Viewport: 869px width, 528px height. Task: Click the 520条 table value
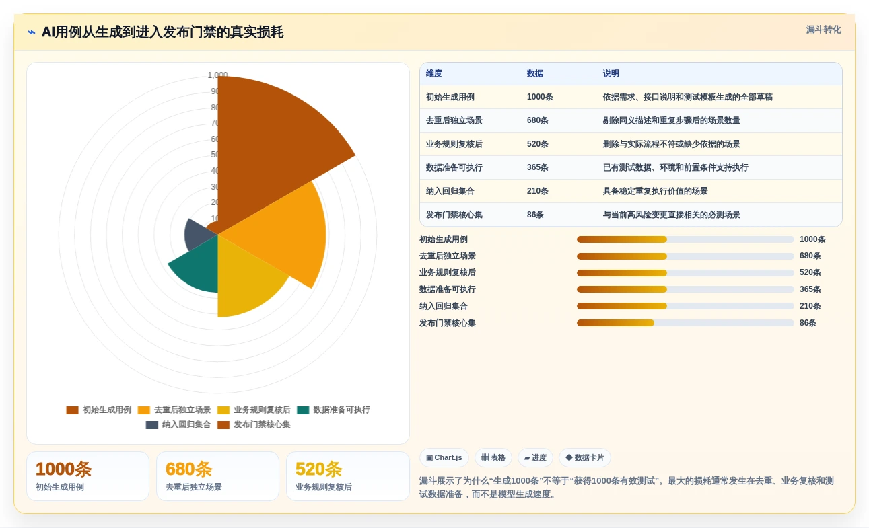click(538, 145)
